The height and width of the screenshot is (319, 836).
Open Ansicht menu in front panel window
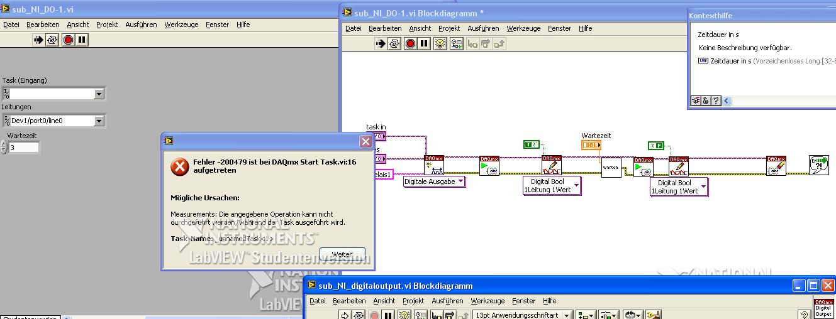78,24
